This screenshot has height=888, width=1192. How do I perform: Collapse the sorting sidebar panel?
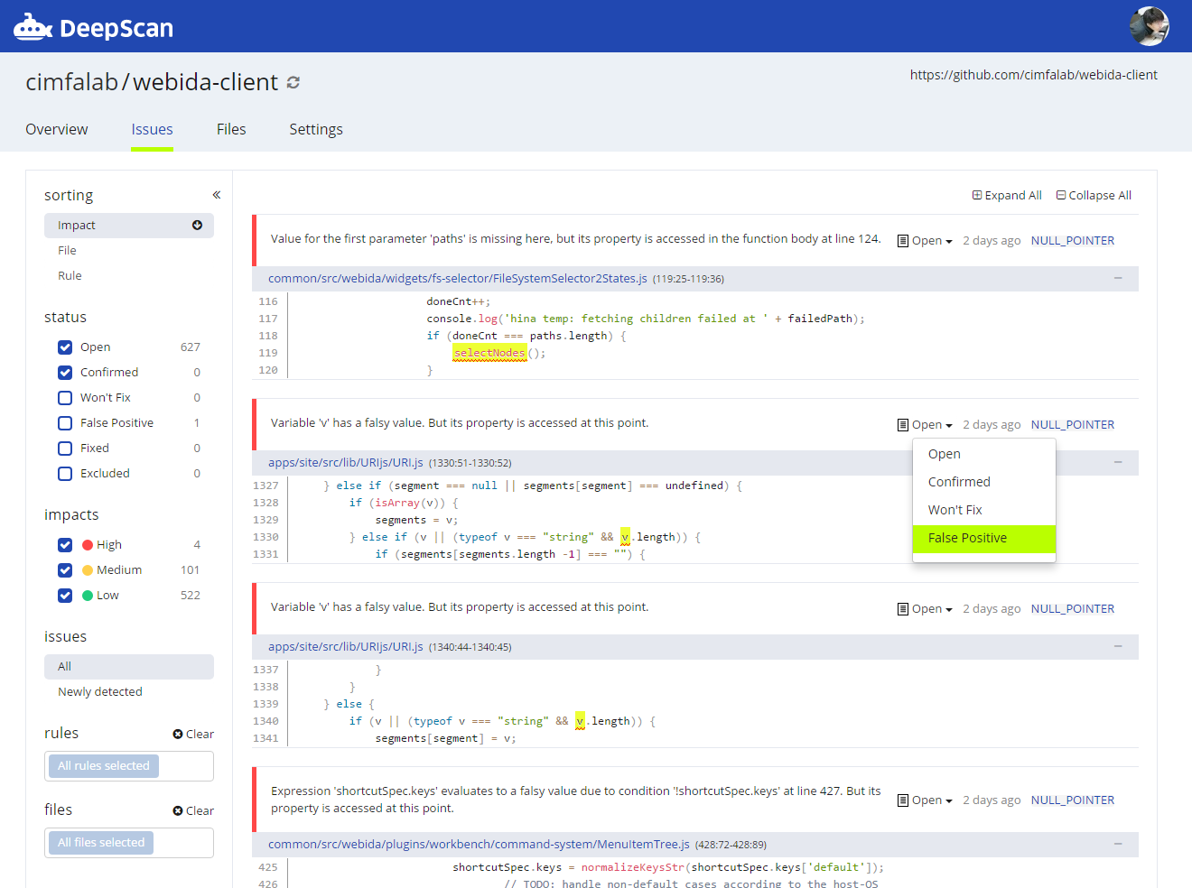click(216, 194)
